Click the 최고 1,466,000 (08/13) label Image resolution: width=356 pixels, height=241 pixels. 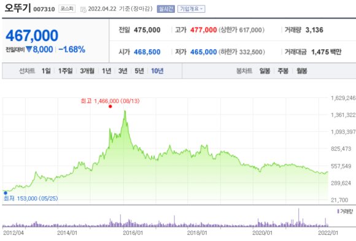(110, 101)
